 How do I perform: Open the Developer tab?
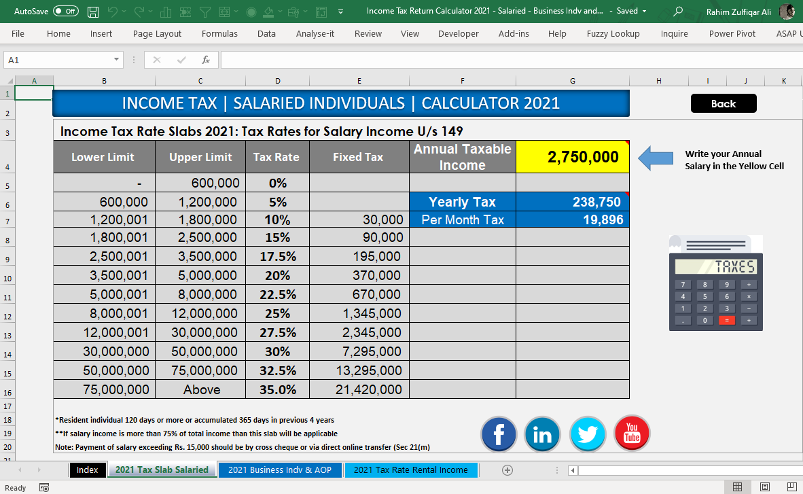tap(459, 33)
